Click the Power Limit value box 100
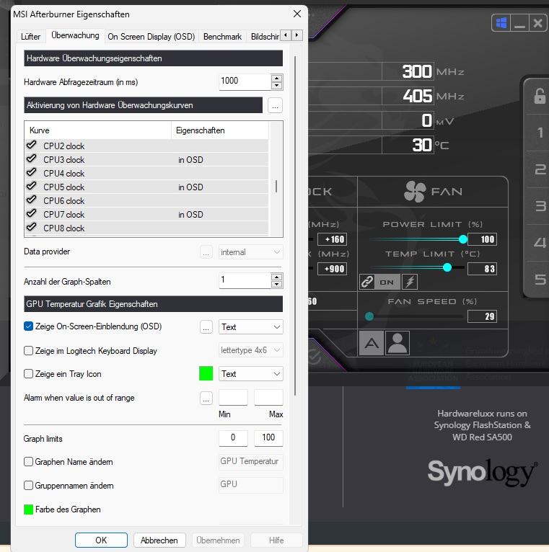This screenshot has width=549, height=552. tap(482, 239)
